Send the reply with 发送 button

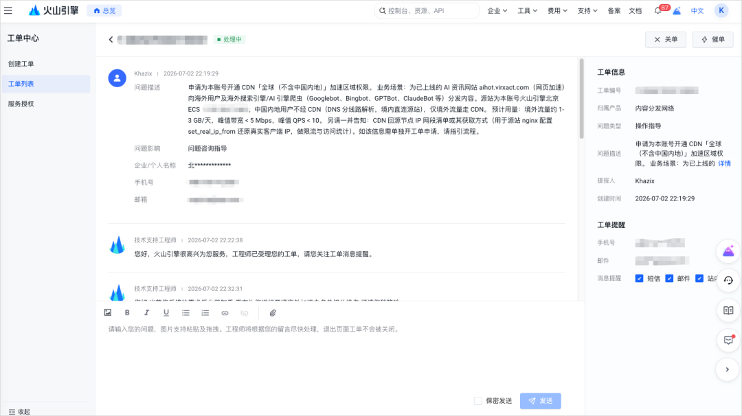click(x=541, y=401)
